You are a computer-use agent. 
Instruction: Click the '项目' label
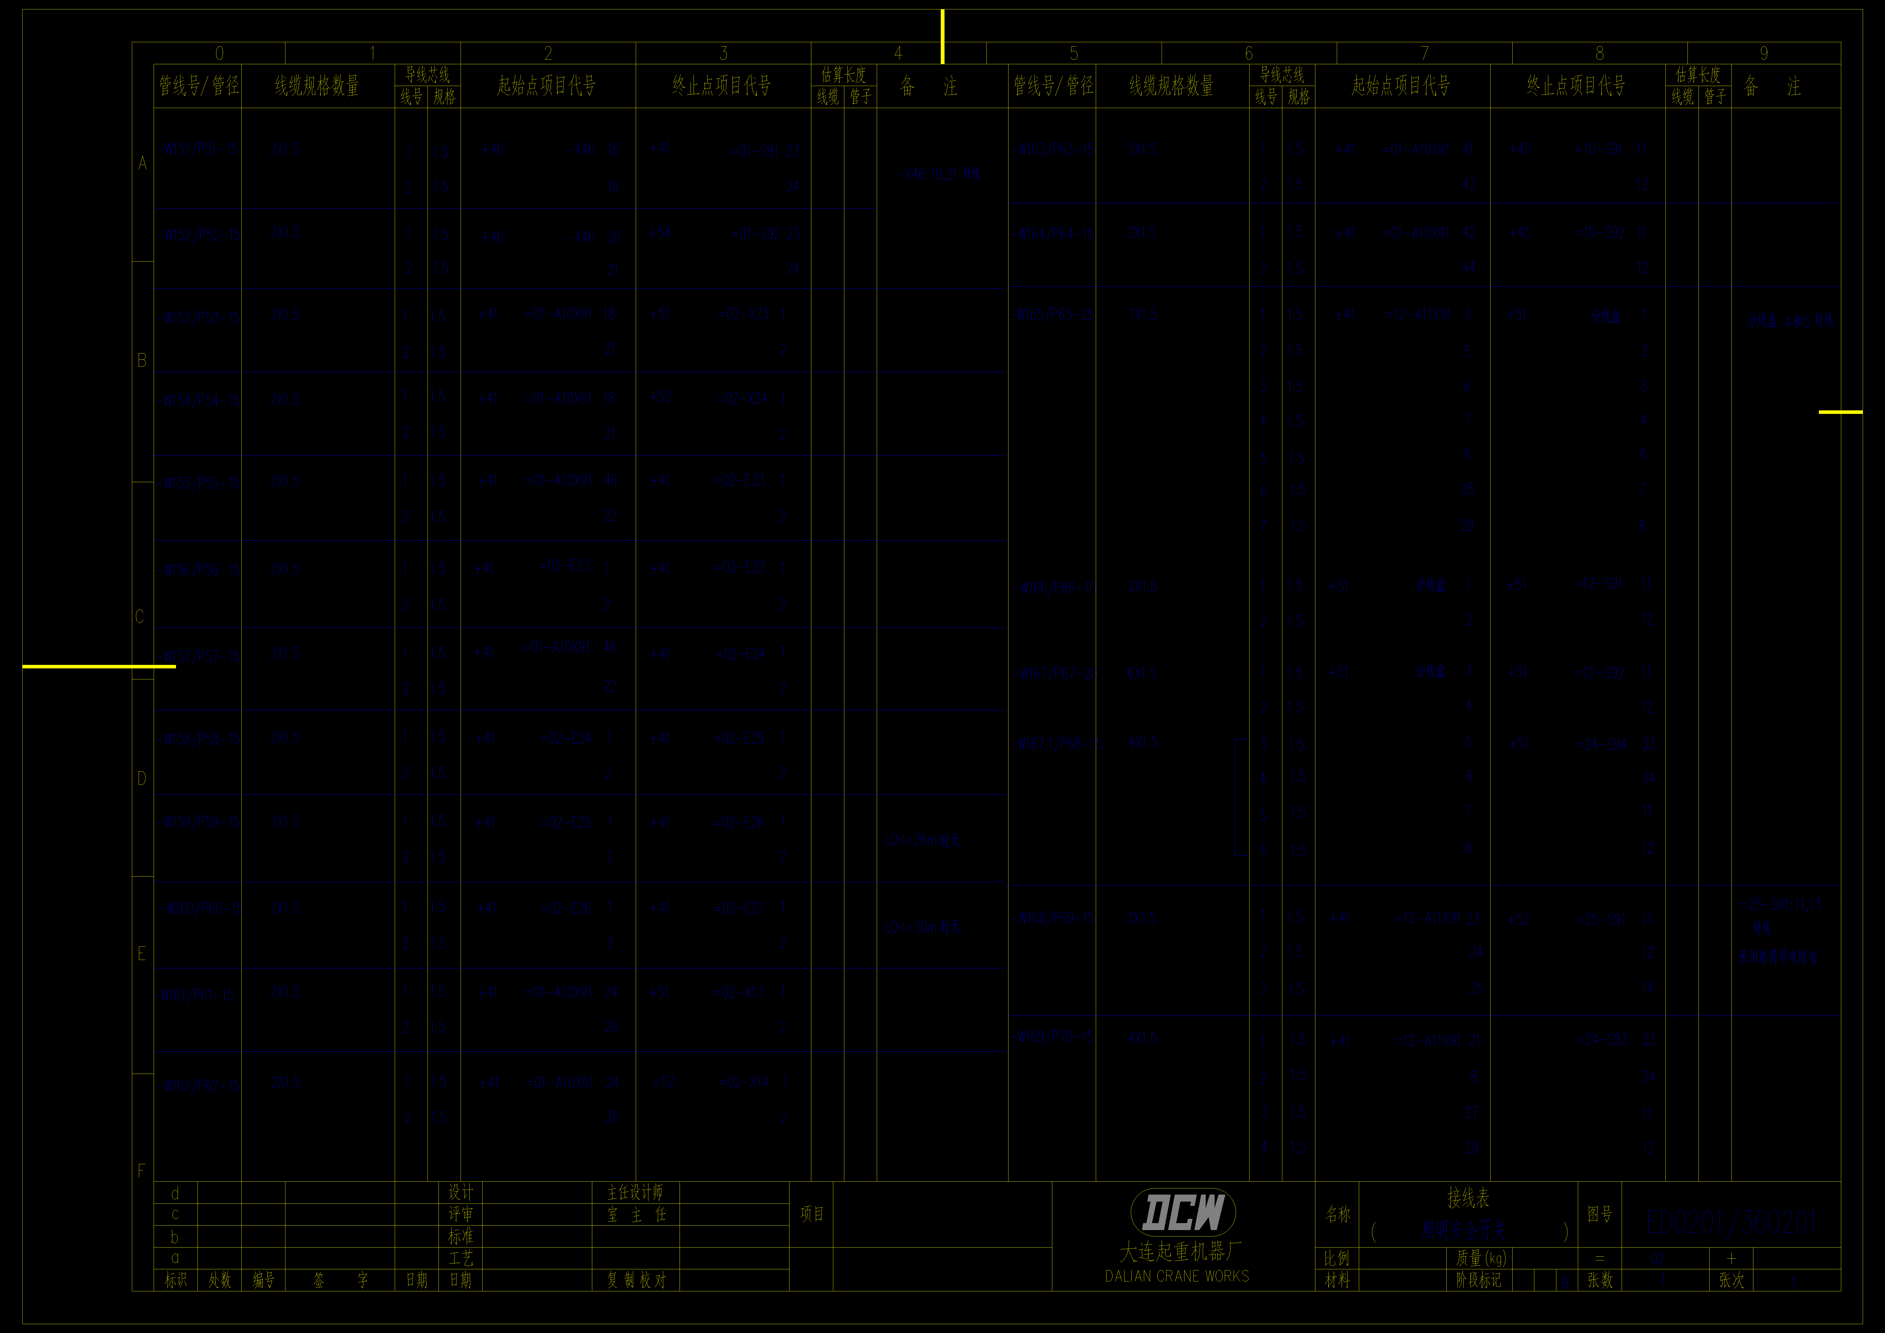pos(811,1214)
